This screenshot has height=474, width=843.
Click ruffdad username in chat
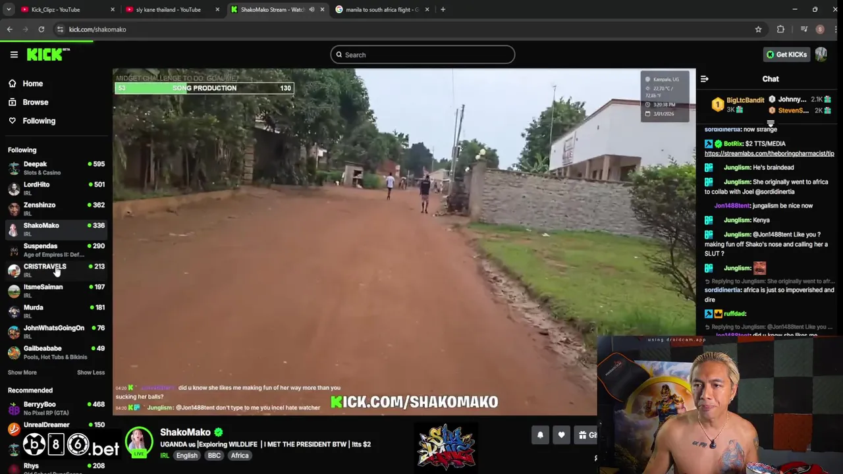pos(735,314)
